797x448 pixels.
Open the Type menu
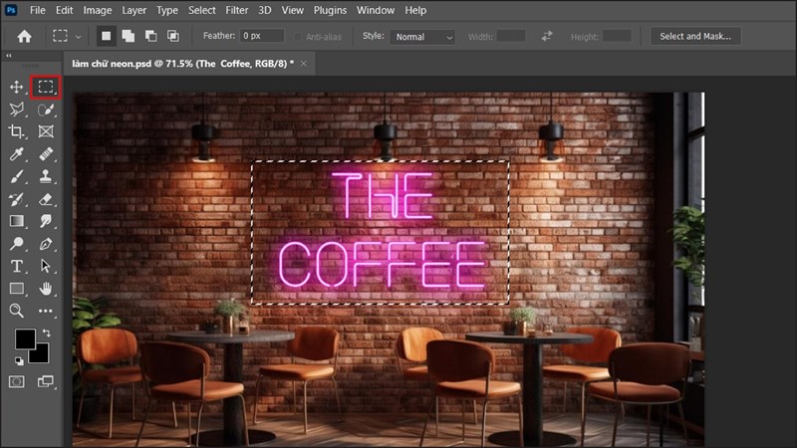click(x=166, y=10)
